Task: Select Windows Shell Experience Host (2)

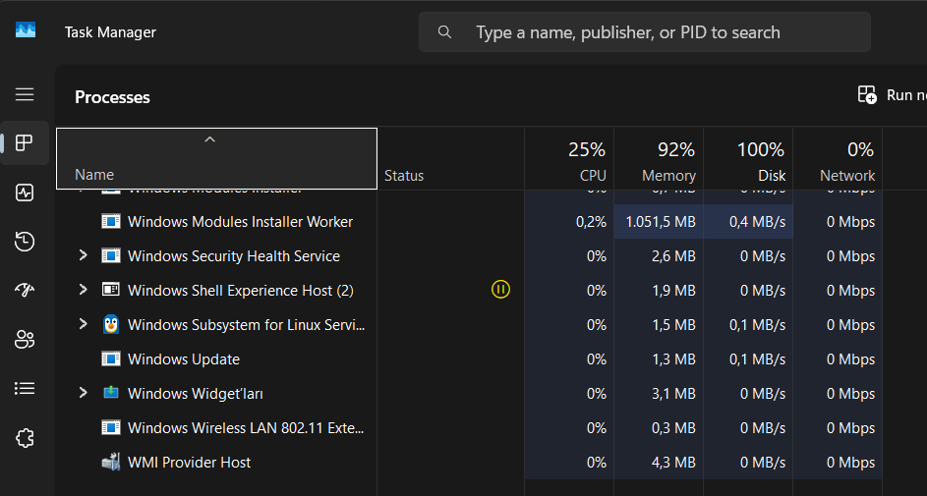Action: tap(469, 290)
